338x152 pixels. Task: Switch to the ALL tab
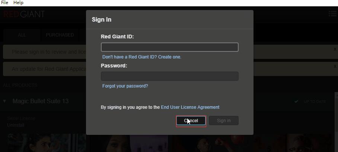pyautogui.click(x=22, y=35)
